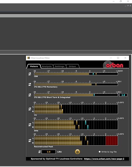Screen dimensions: 132x167
Task: Reset the LRA reading
Action: point(40,152)
